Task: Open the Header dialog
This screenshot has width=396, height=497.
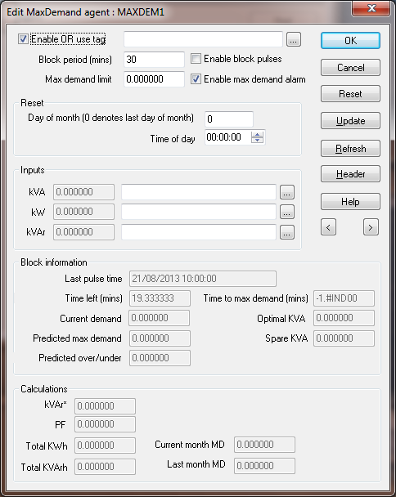Action: pyautogui.click(x=350, y=174)
